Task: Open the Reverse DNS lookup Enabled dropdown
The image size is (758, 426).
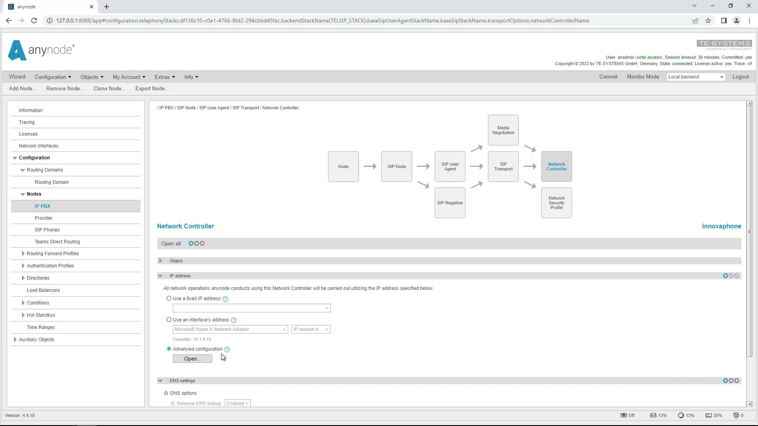Action: pos(238,404)
